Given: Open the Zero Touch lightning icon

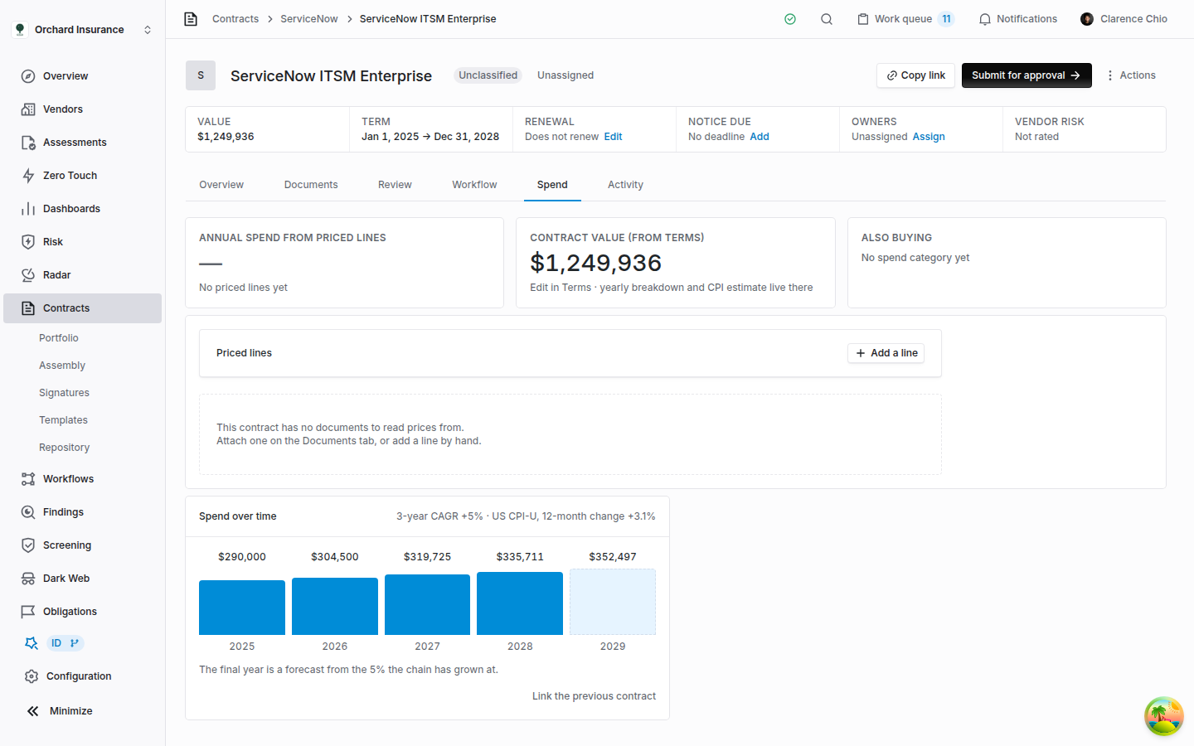Looking at the screenshot, I should (x=28, y=176).
